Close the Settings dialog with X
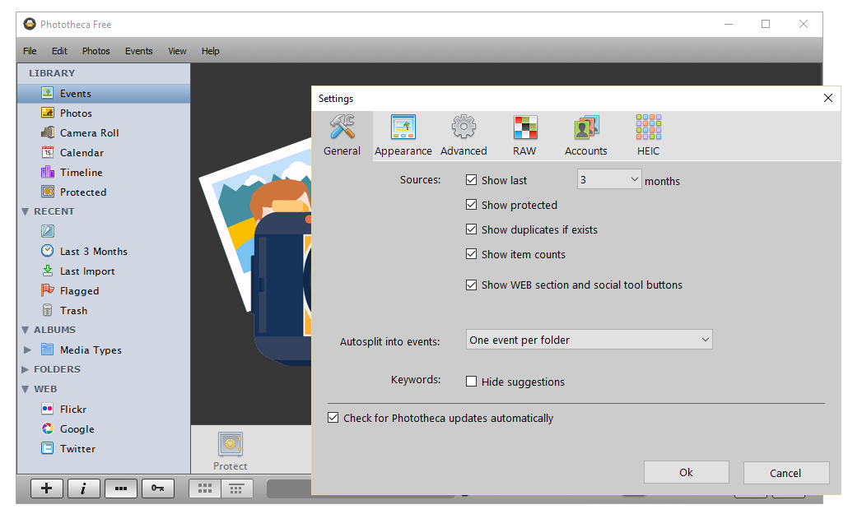 (828, 99)
